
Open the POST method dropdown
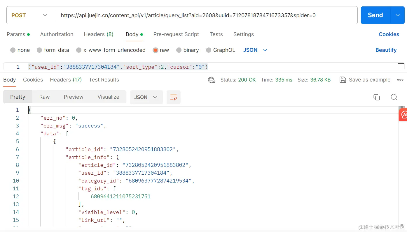29,15
